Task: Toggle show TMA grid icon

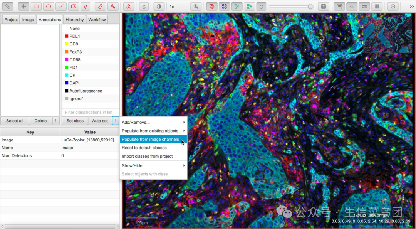Action: pyautogui.click(x=224, y=7)
